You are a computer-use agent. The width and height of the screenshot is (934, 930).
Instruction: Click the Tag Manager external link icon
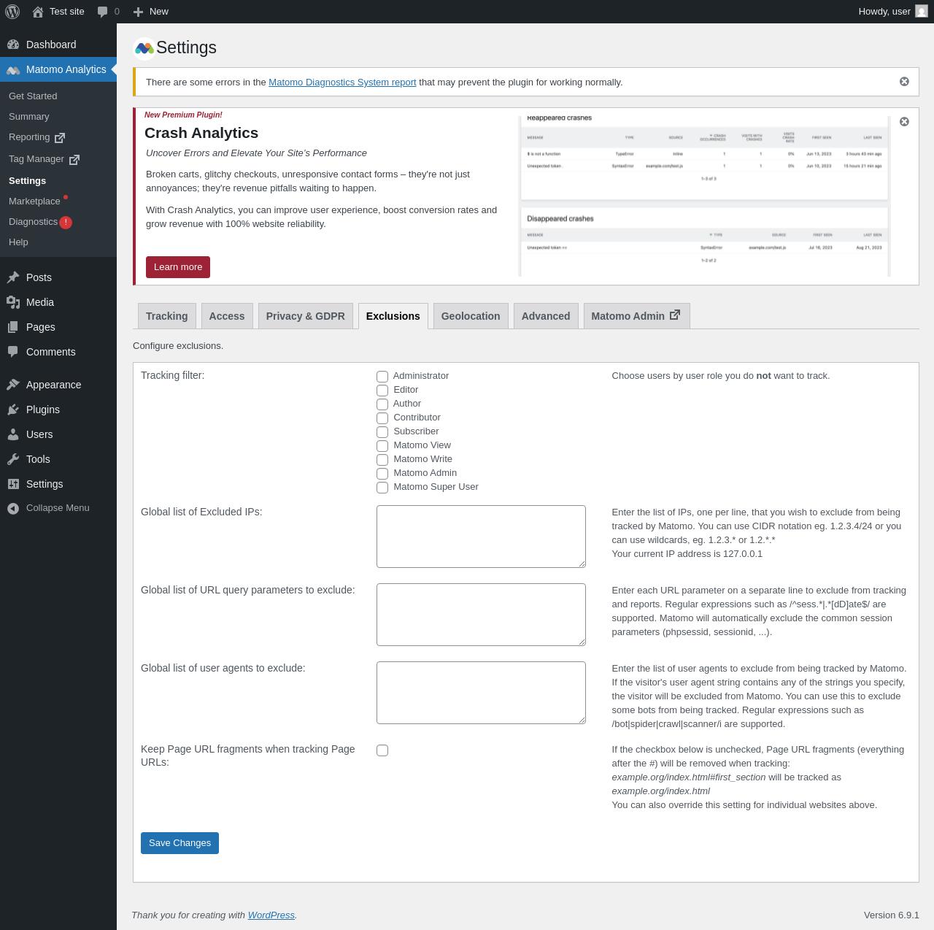(74, 160)
